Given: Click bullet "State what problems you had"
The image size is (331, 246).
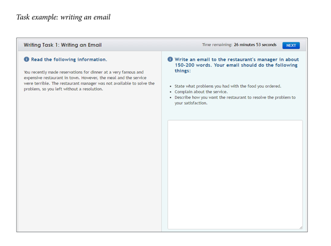Looking at the screenshot, I should pos(227,86).
